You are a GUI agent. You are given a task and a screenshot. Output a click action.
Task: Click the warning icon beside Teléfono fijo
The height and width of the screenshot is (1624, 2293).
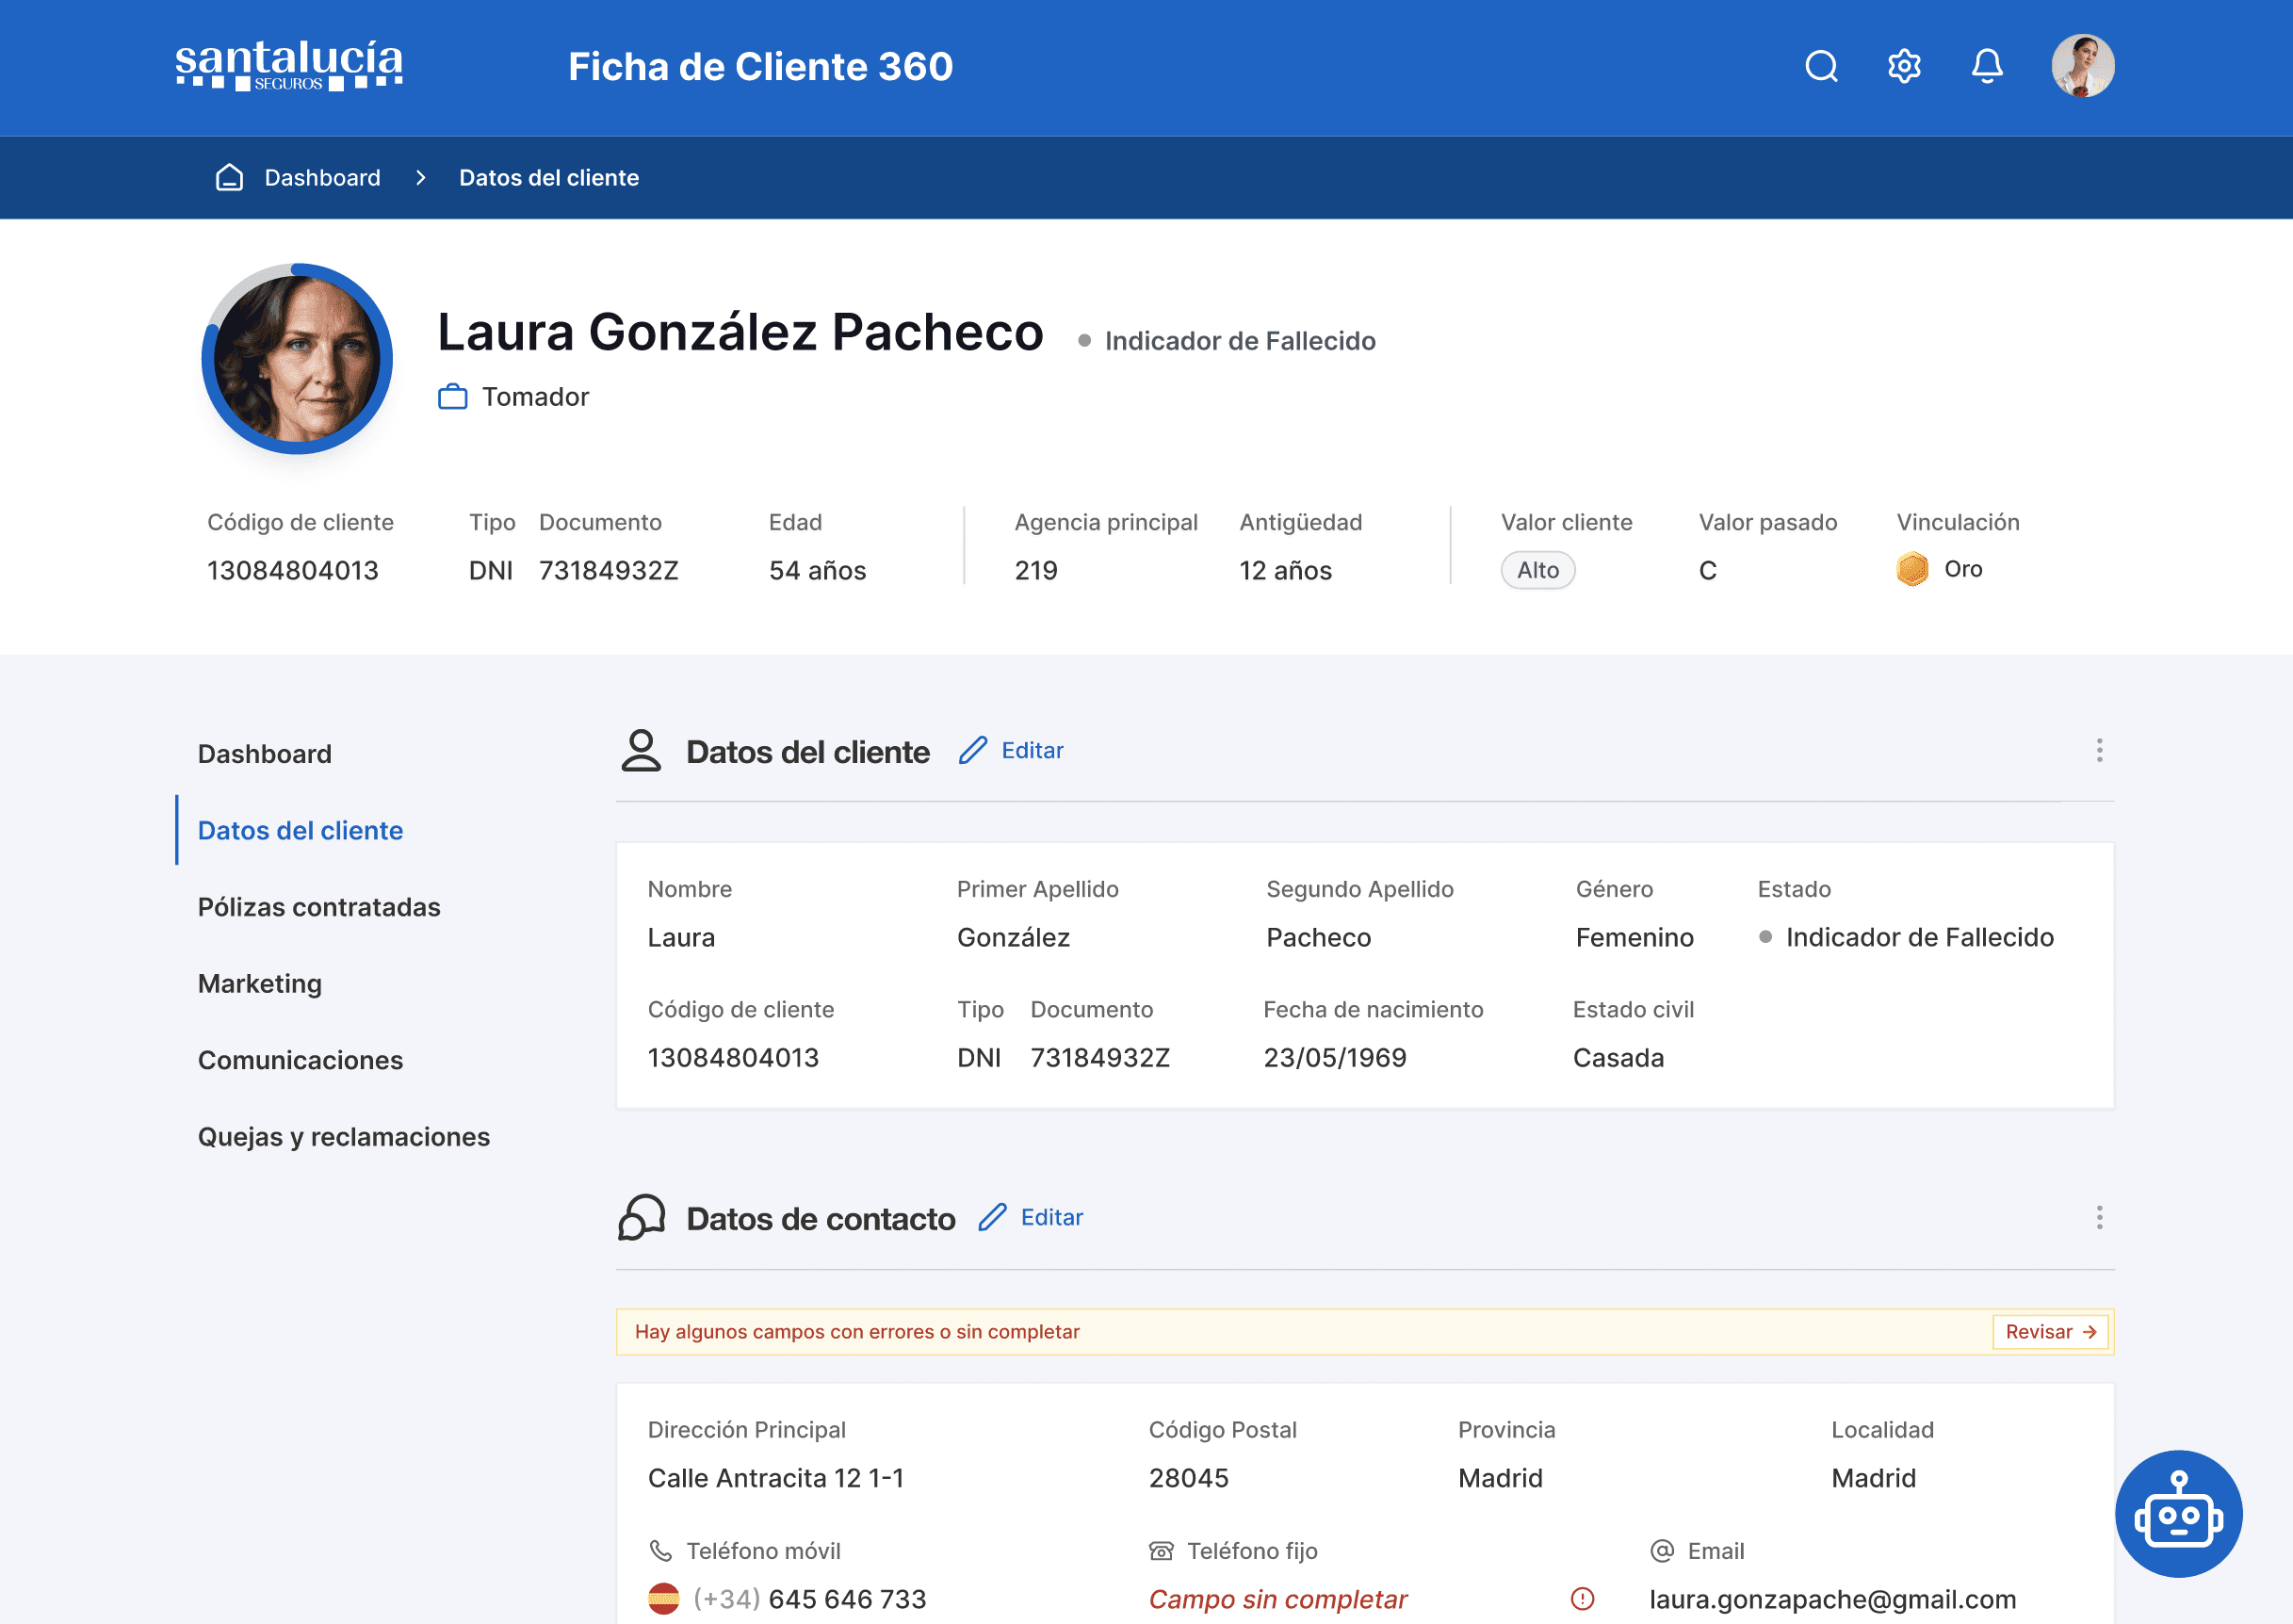coord(1582,1599)
